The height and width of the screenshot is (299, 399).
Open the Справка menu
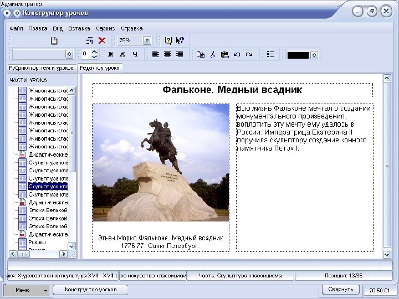131,28
